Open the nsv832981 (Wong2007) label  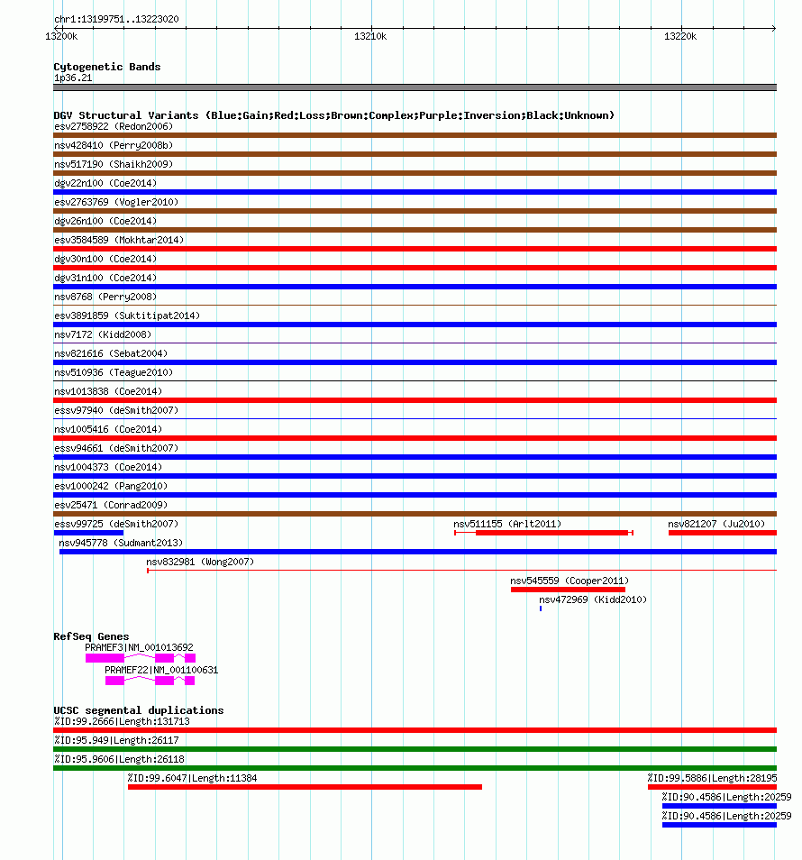coord(200,562)
